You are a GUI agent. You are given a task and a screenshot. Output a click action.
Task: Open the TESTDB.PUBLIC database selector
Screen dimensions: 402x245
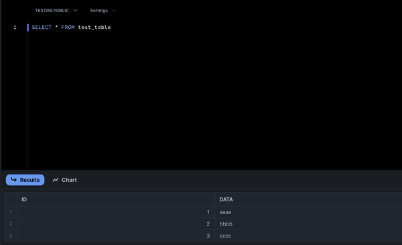56,11
